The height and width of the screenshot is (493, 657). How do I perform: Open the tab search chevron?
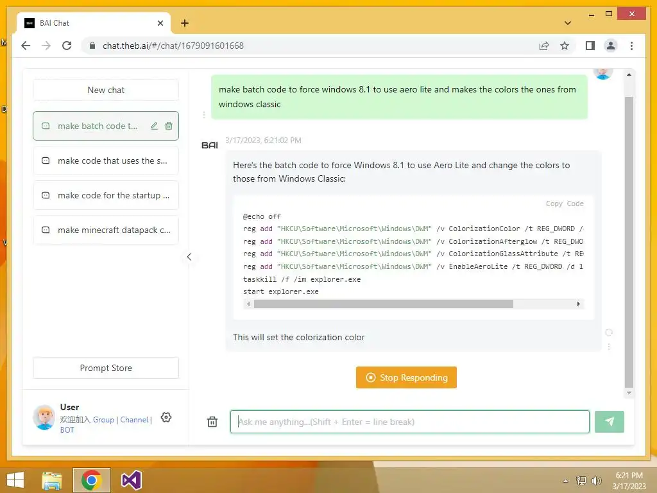(x=567, y=23)
